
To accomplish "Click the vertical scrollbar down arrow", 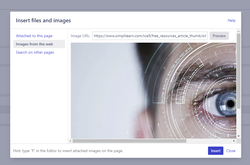I will [x=238, y=136].
